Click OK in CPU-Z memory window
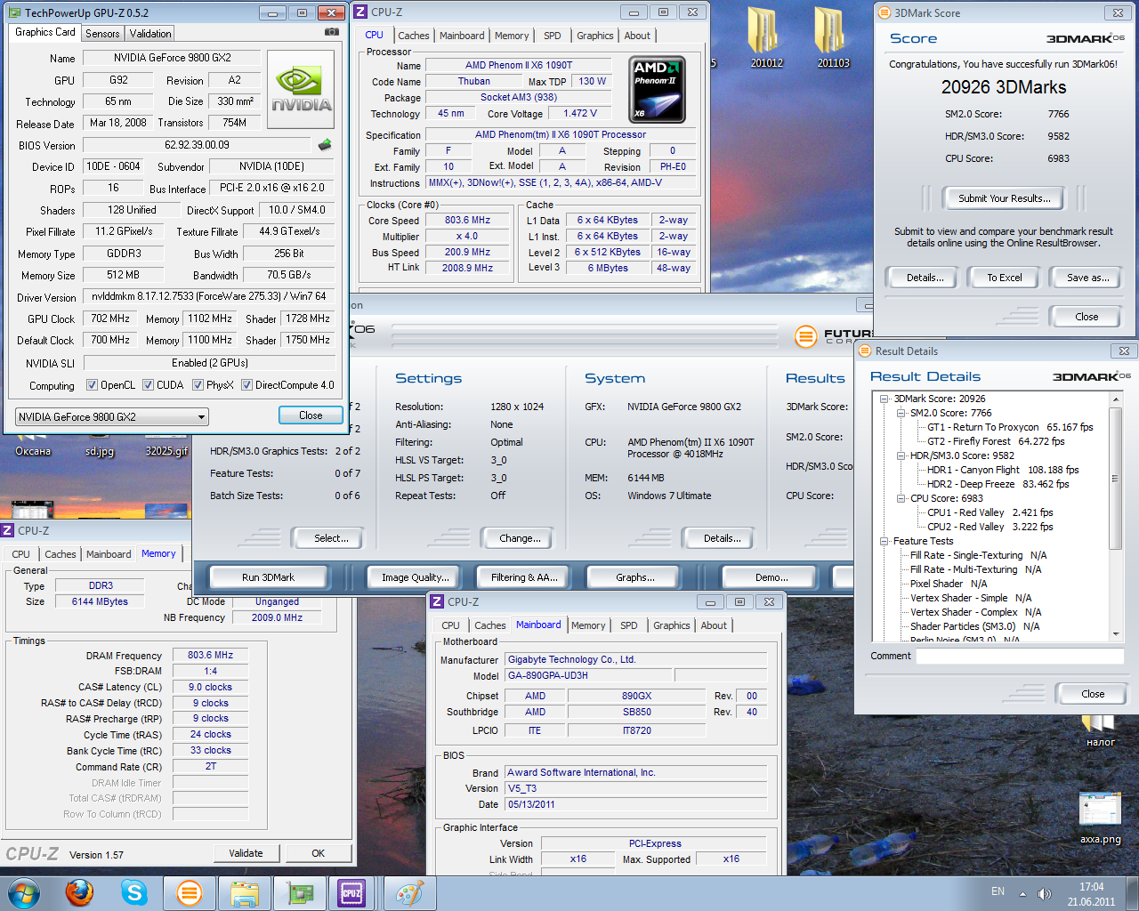The image size is (1139, 911). (318, 853)
